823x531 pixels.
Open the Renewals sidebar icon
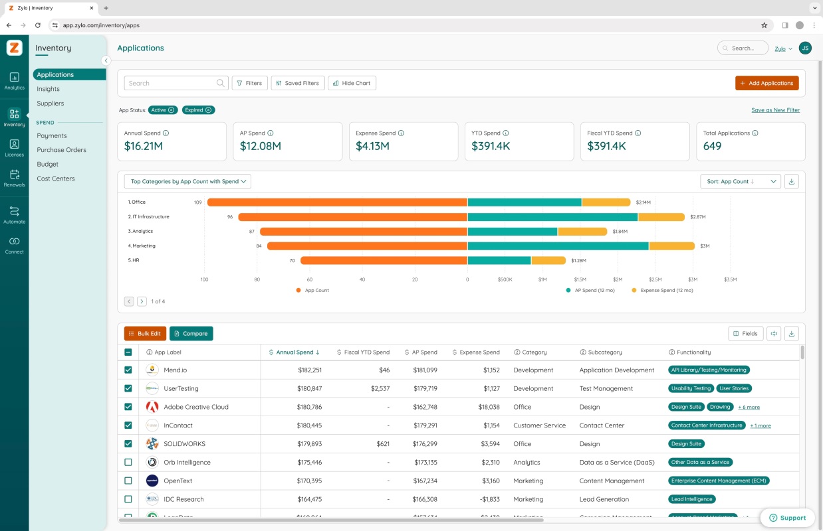[x=14, y=178]
